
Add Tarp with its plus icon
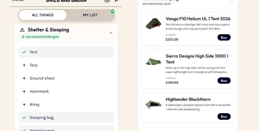(24, 65)
